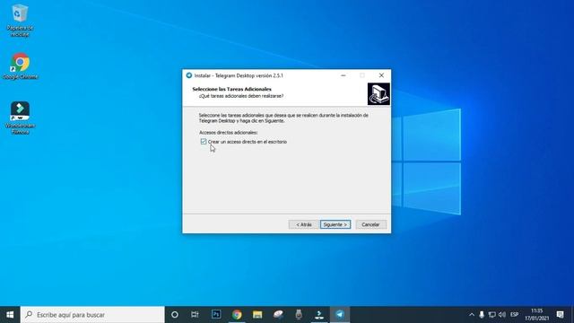Show hidden system tray icons

472,315
